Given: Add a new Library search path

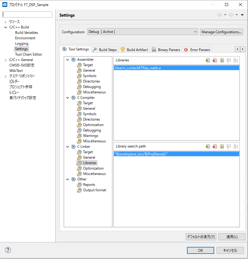Looking at the screenshot, I should (208, 146).
